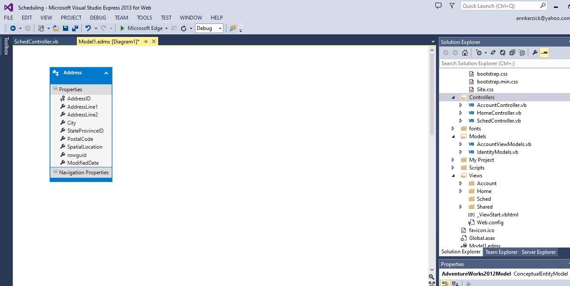
Task: Refresh the Solution Explorer
Action: coord(503,52)
